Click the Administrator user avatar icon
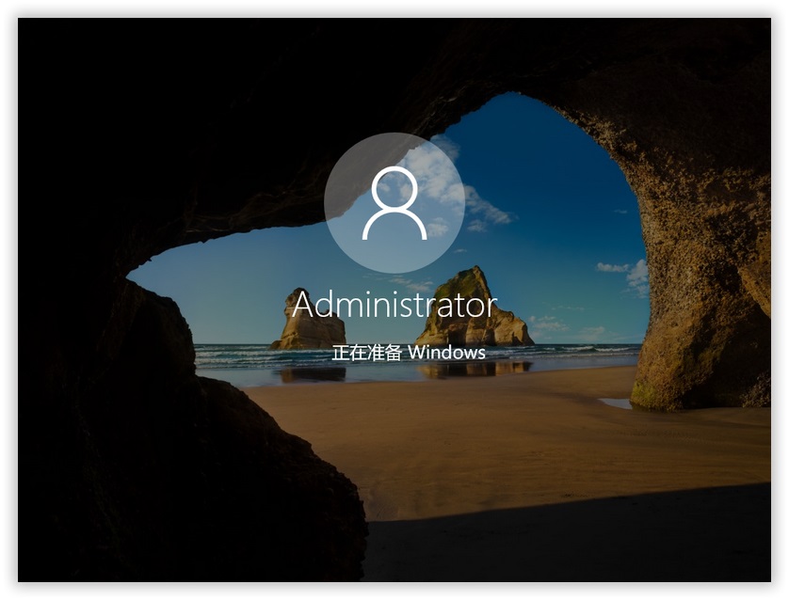The height and width of the screenshot is (600, 789). (394, 203)
